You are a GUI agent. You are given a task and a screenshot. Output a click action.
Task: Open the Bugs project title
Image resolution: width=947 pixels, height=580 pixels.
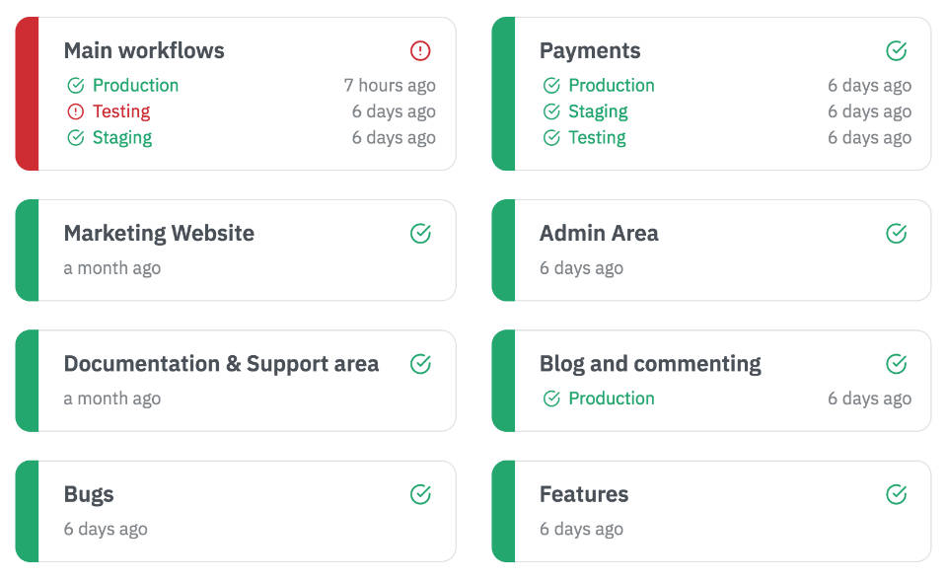(89, 494)
